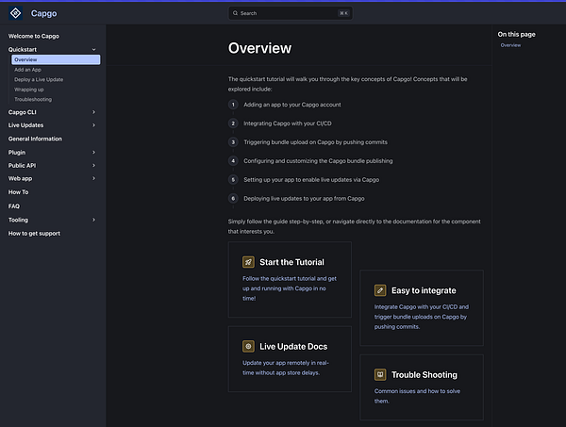Open the Easy to integrate card
Screen dimensions: 566x427
tap(422, 307)
